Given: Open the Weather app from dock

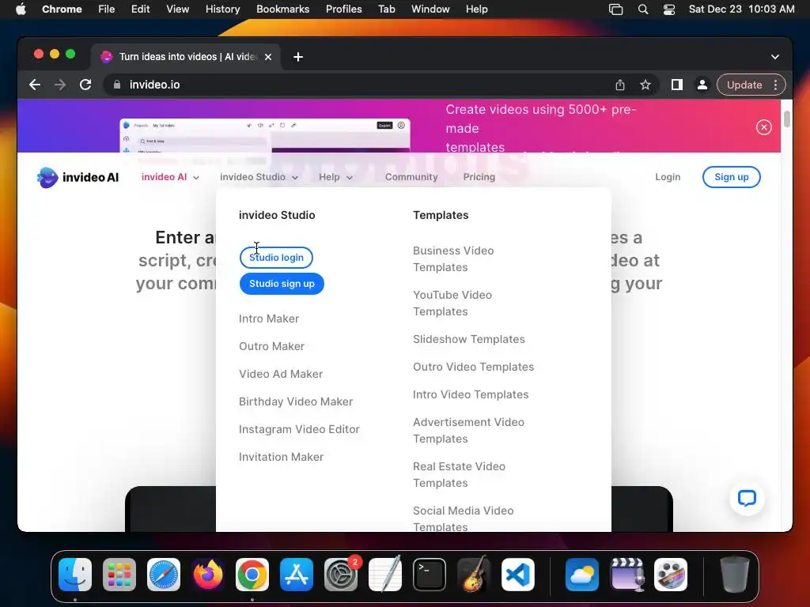Looking at the screenshot, I should 582,575.
